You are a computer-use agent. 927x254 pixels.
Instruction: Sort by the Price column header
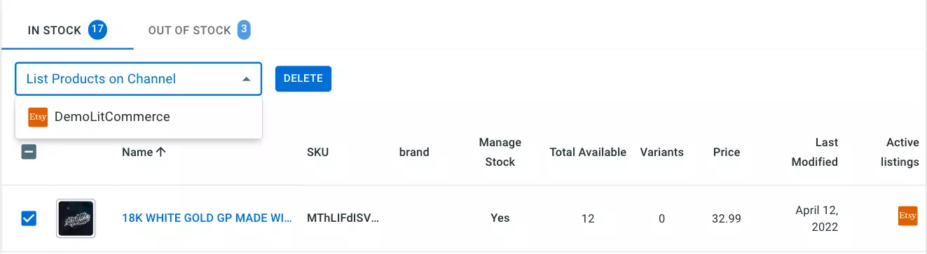click(727, 152)
